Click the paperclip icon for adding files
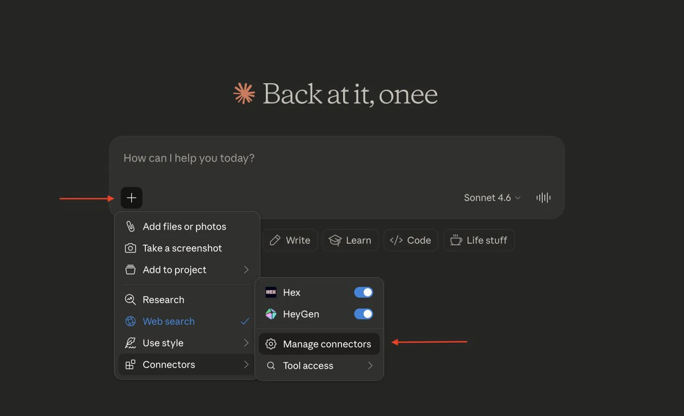This screenshot has width=684, height=416. (x=131, y=226)
